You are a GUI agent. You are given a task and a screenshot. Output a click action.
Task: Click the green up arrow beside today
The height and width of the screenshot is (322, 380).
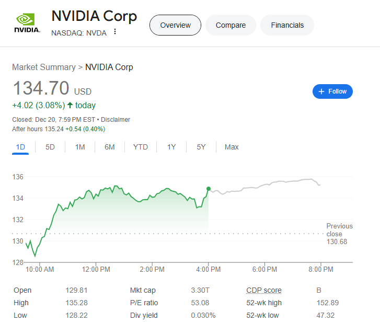click(70, 105)
